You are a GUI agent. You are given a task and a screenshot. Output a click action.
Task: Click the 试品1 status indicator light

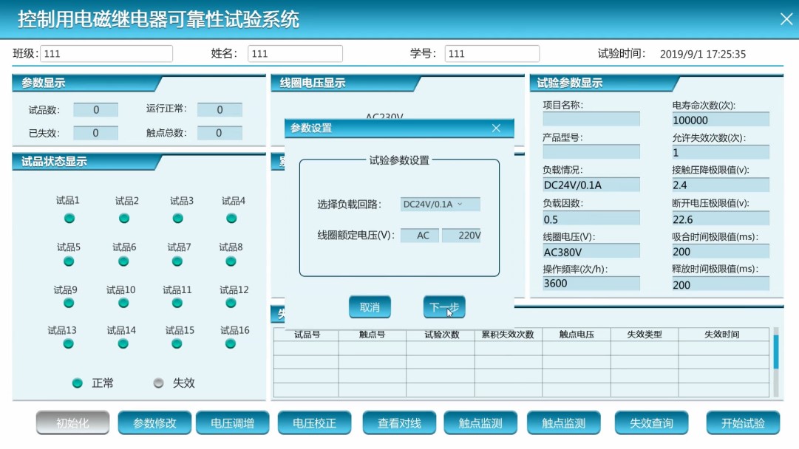69,219
